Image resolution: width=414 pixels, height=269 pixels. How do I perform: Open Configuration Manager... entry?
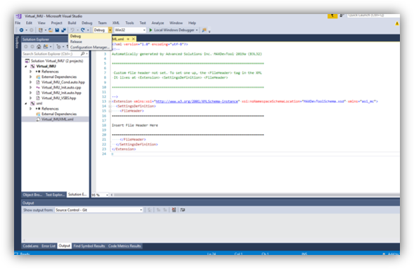point(90,47)
